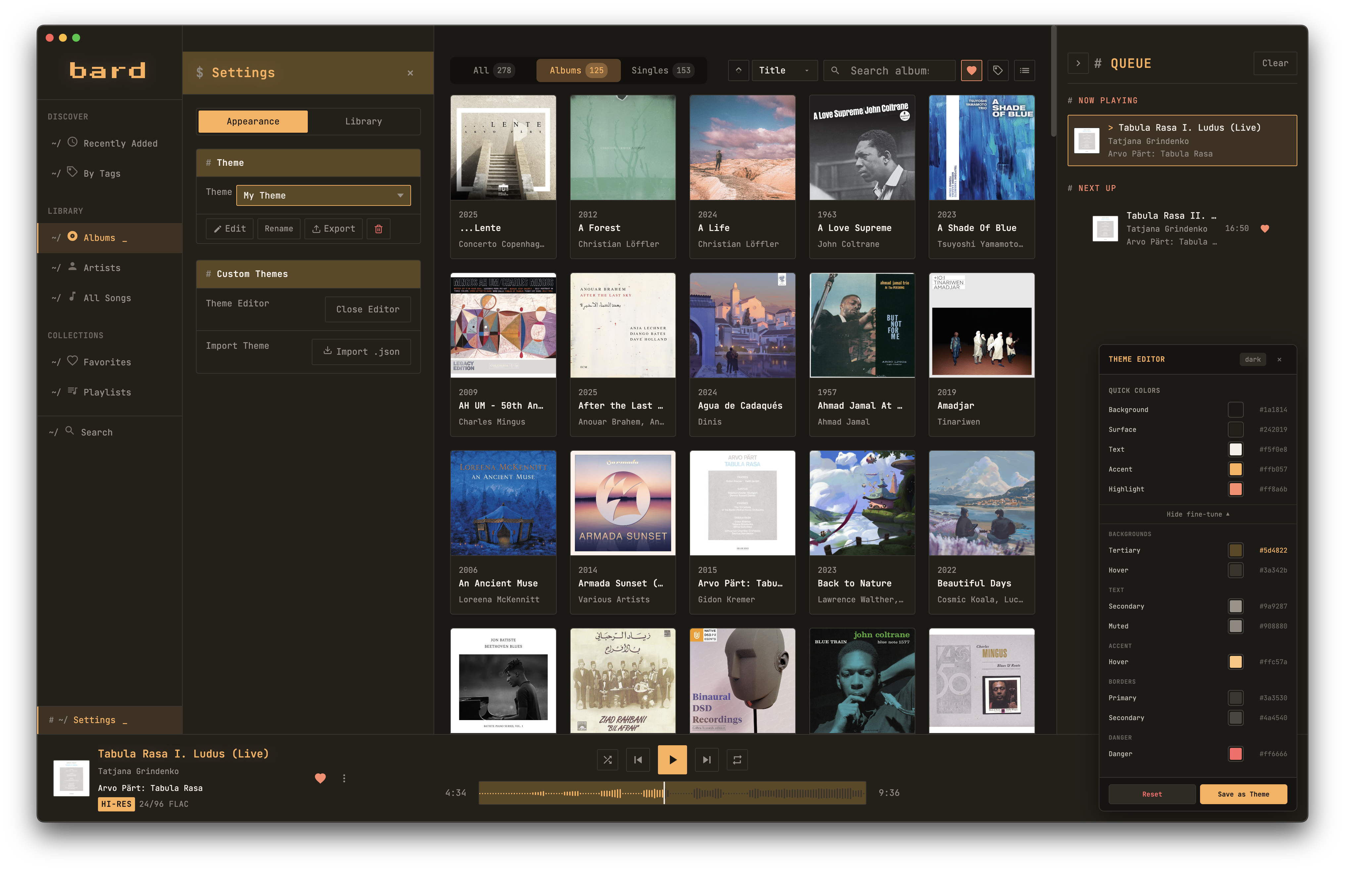Enable shuffle playback
This screenshot has height=871, width=1345.
click(608, 760)
